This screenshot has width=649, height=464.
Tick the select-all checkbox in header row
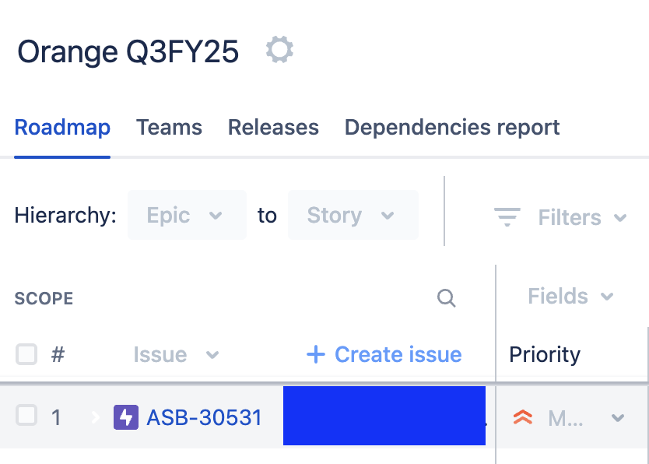26,354
